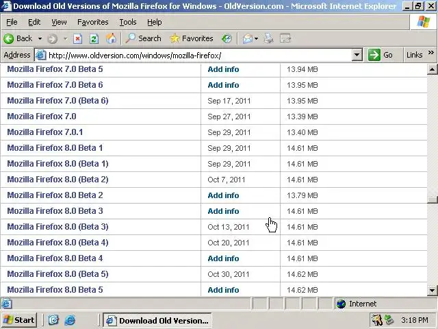Open the View menu

pos(59,22)
